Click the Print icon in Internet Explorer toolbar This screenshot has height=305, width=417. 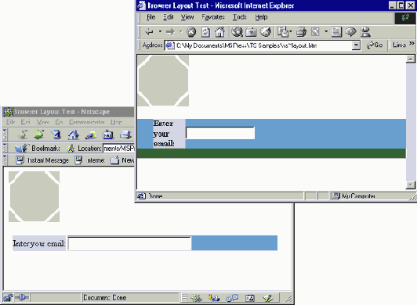point(301,32)
